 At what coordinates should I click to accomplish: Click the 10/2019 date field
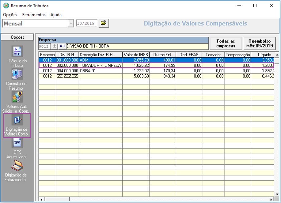[x=86, y=23]
